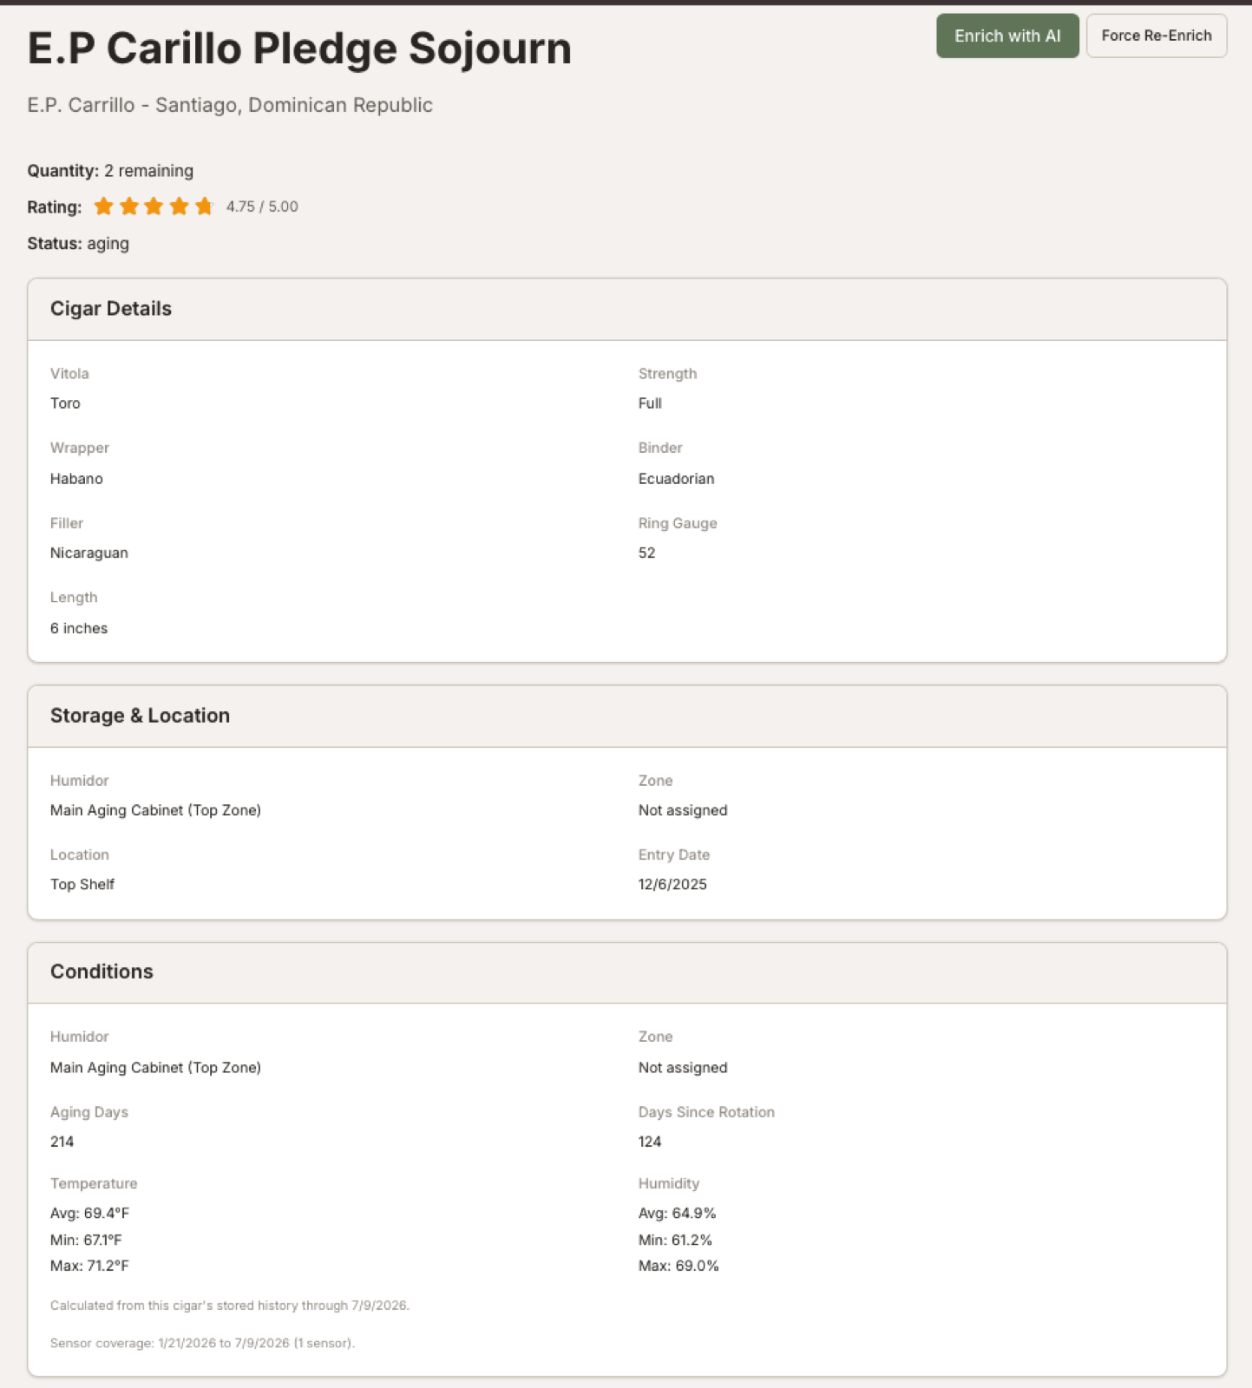Click the 4.75 / 5.00 rating value
Image resolution: width=1252 pixels, height=1388 pixels.
point(262,206)
